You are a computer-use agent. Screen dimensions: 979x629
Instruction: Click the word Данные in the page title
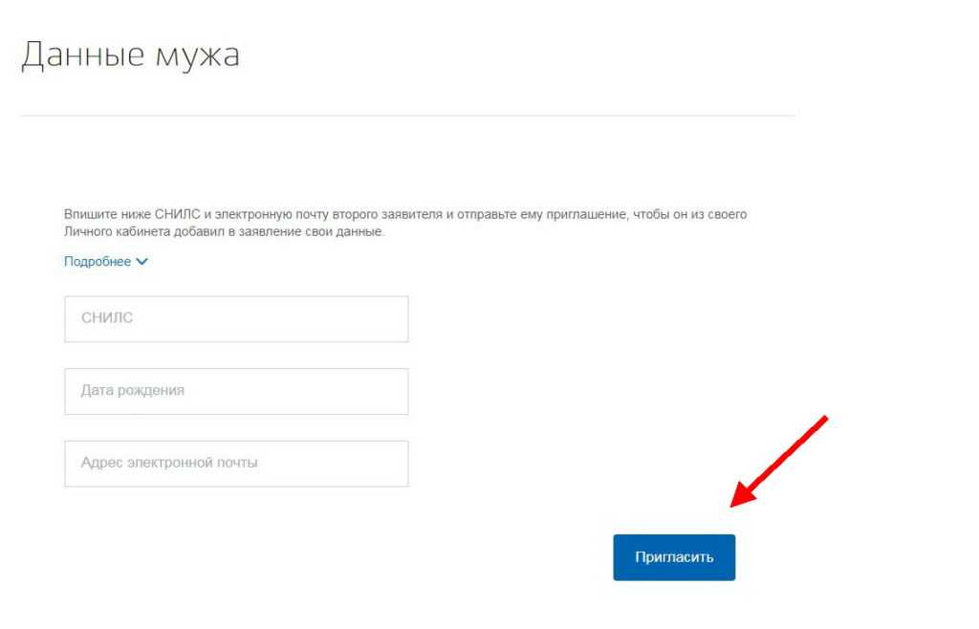click(x=82, y=54)
